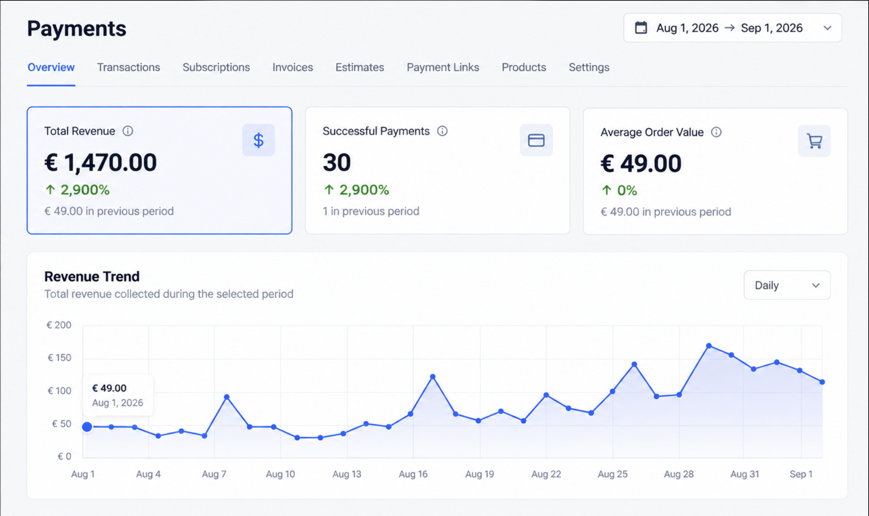The width and height of the screenshot is (869, 516).
Task: View the Products tab
Action: pyautogui.click(x=524, y=67)
